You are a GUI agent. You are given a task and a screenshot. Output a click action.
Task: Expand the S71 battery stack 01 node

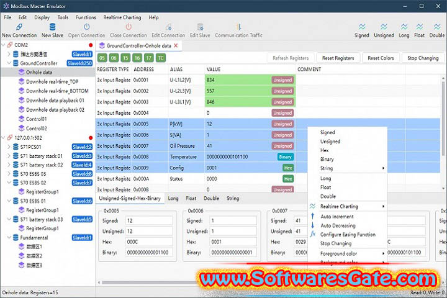[x=9, y=156]
